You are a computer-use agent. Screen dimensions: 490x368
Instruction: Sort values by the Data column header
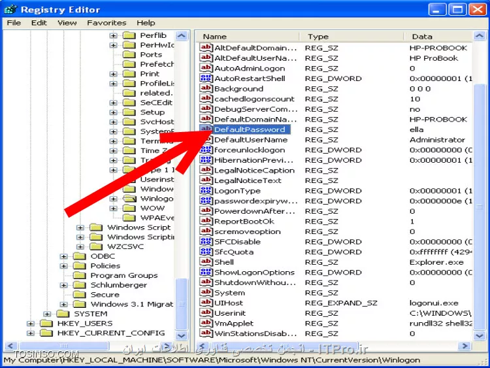pos(438,36)
